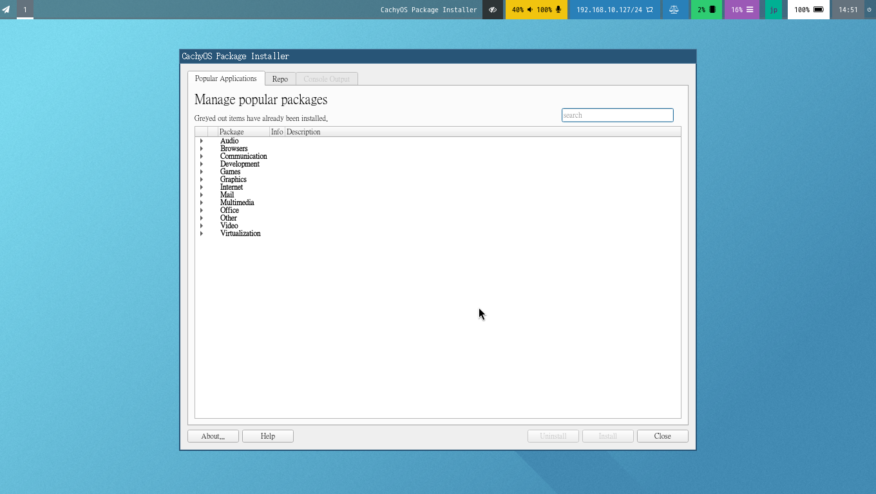This screenshot has height=494, width=876.
Task: Open the Repo tab
Action: coord(280,79)
